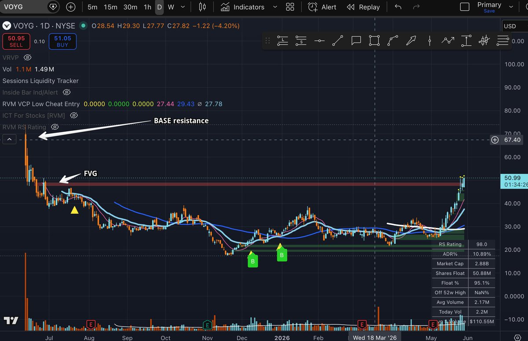Show the RVM RS Rating indicator

click(55, 127)
